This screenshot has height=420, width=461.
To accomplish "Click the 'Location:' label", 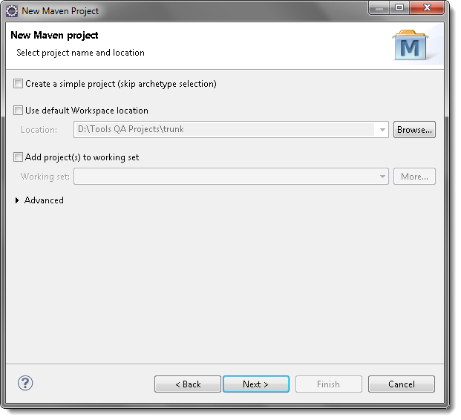I will click(39, 130).
